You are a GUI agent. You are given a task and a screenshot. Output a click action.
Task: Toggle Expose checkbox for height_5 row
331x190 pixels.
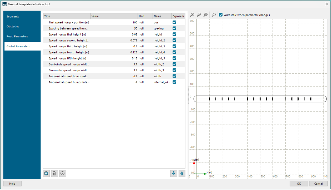point(174,58)
